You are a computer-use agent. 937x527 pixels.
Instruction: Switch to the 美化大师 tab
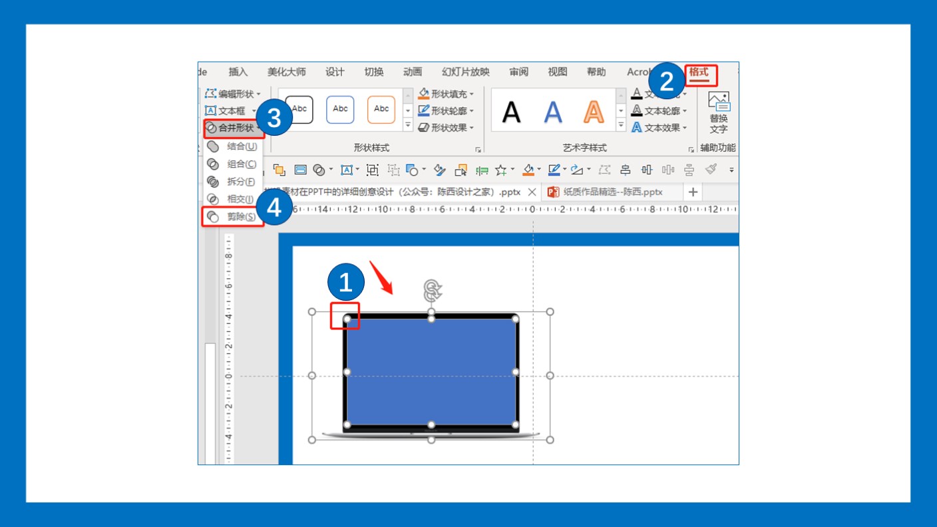tap(287, 72)
